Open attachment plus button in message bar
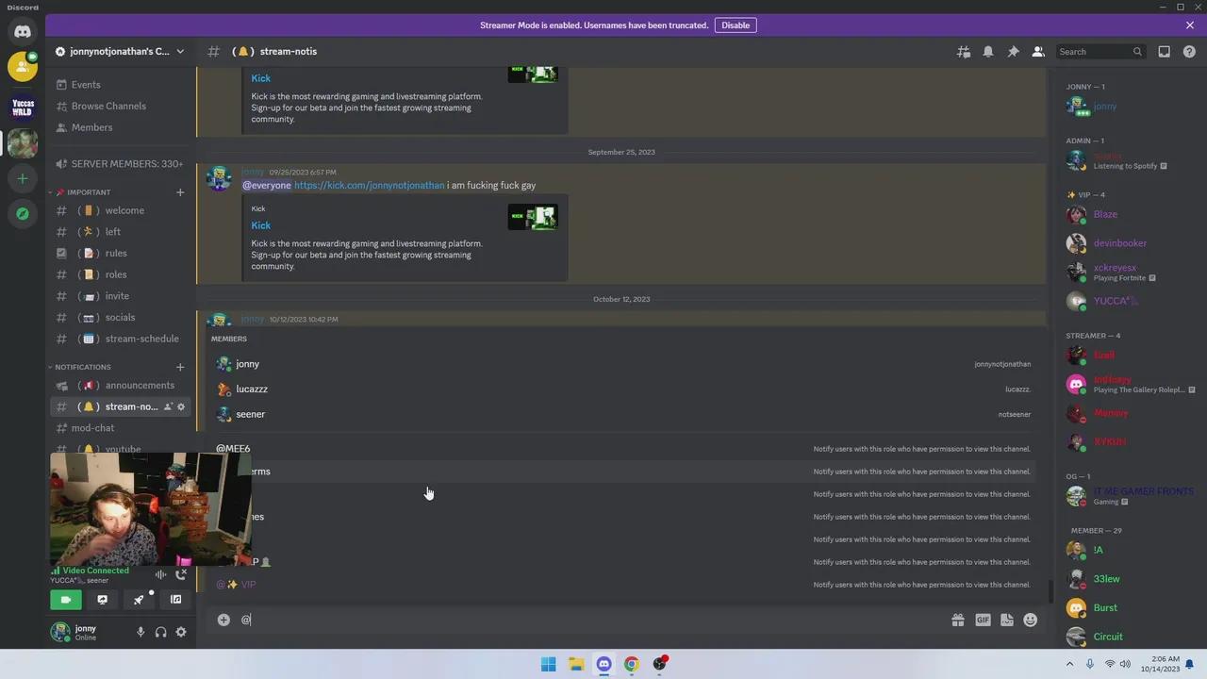The image size is (1207, 679). (x=223, y=620)
